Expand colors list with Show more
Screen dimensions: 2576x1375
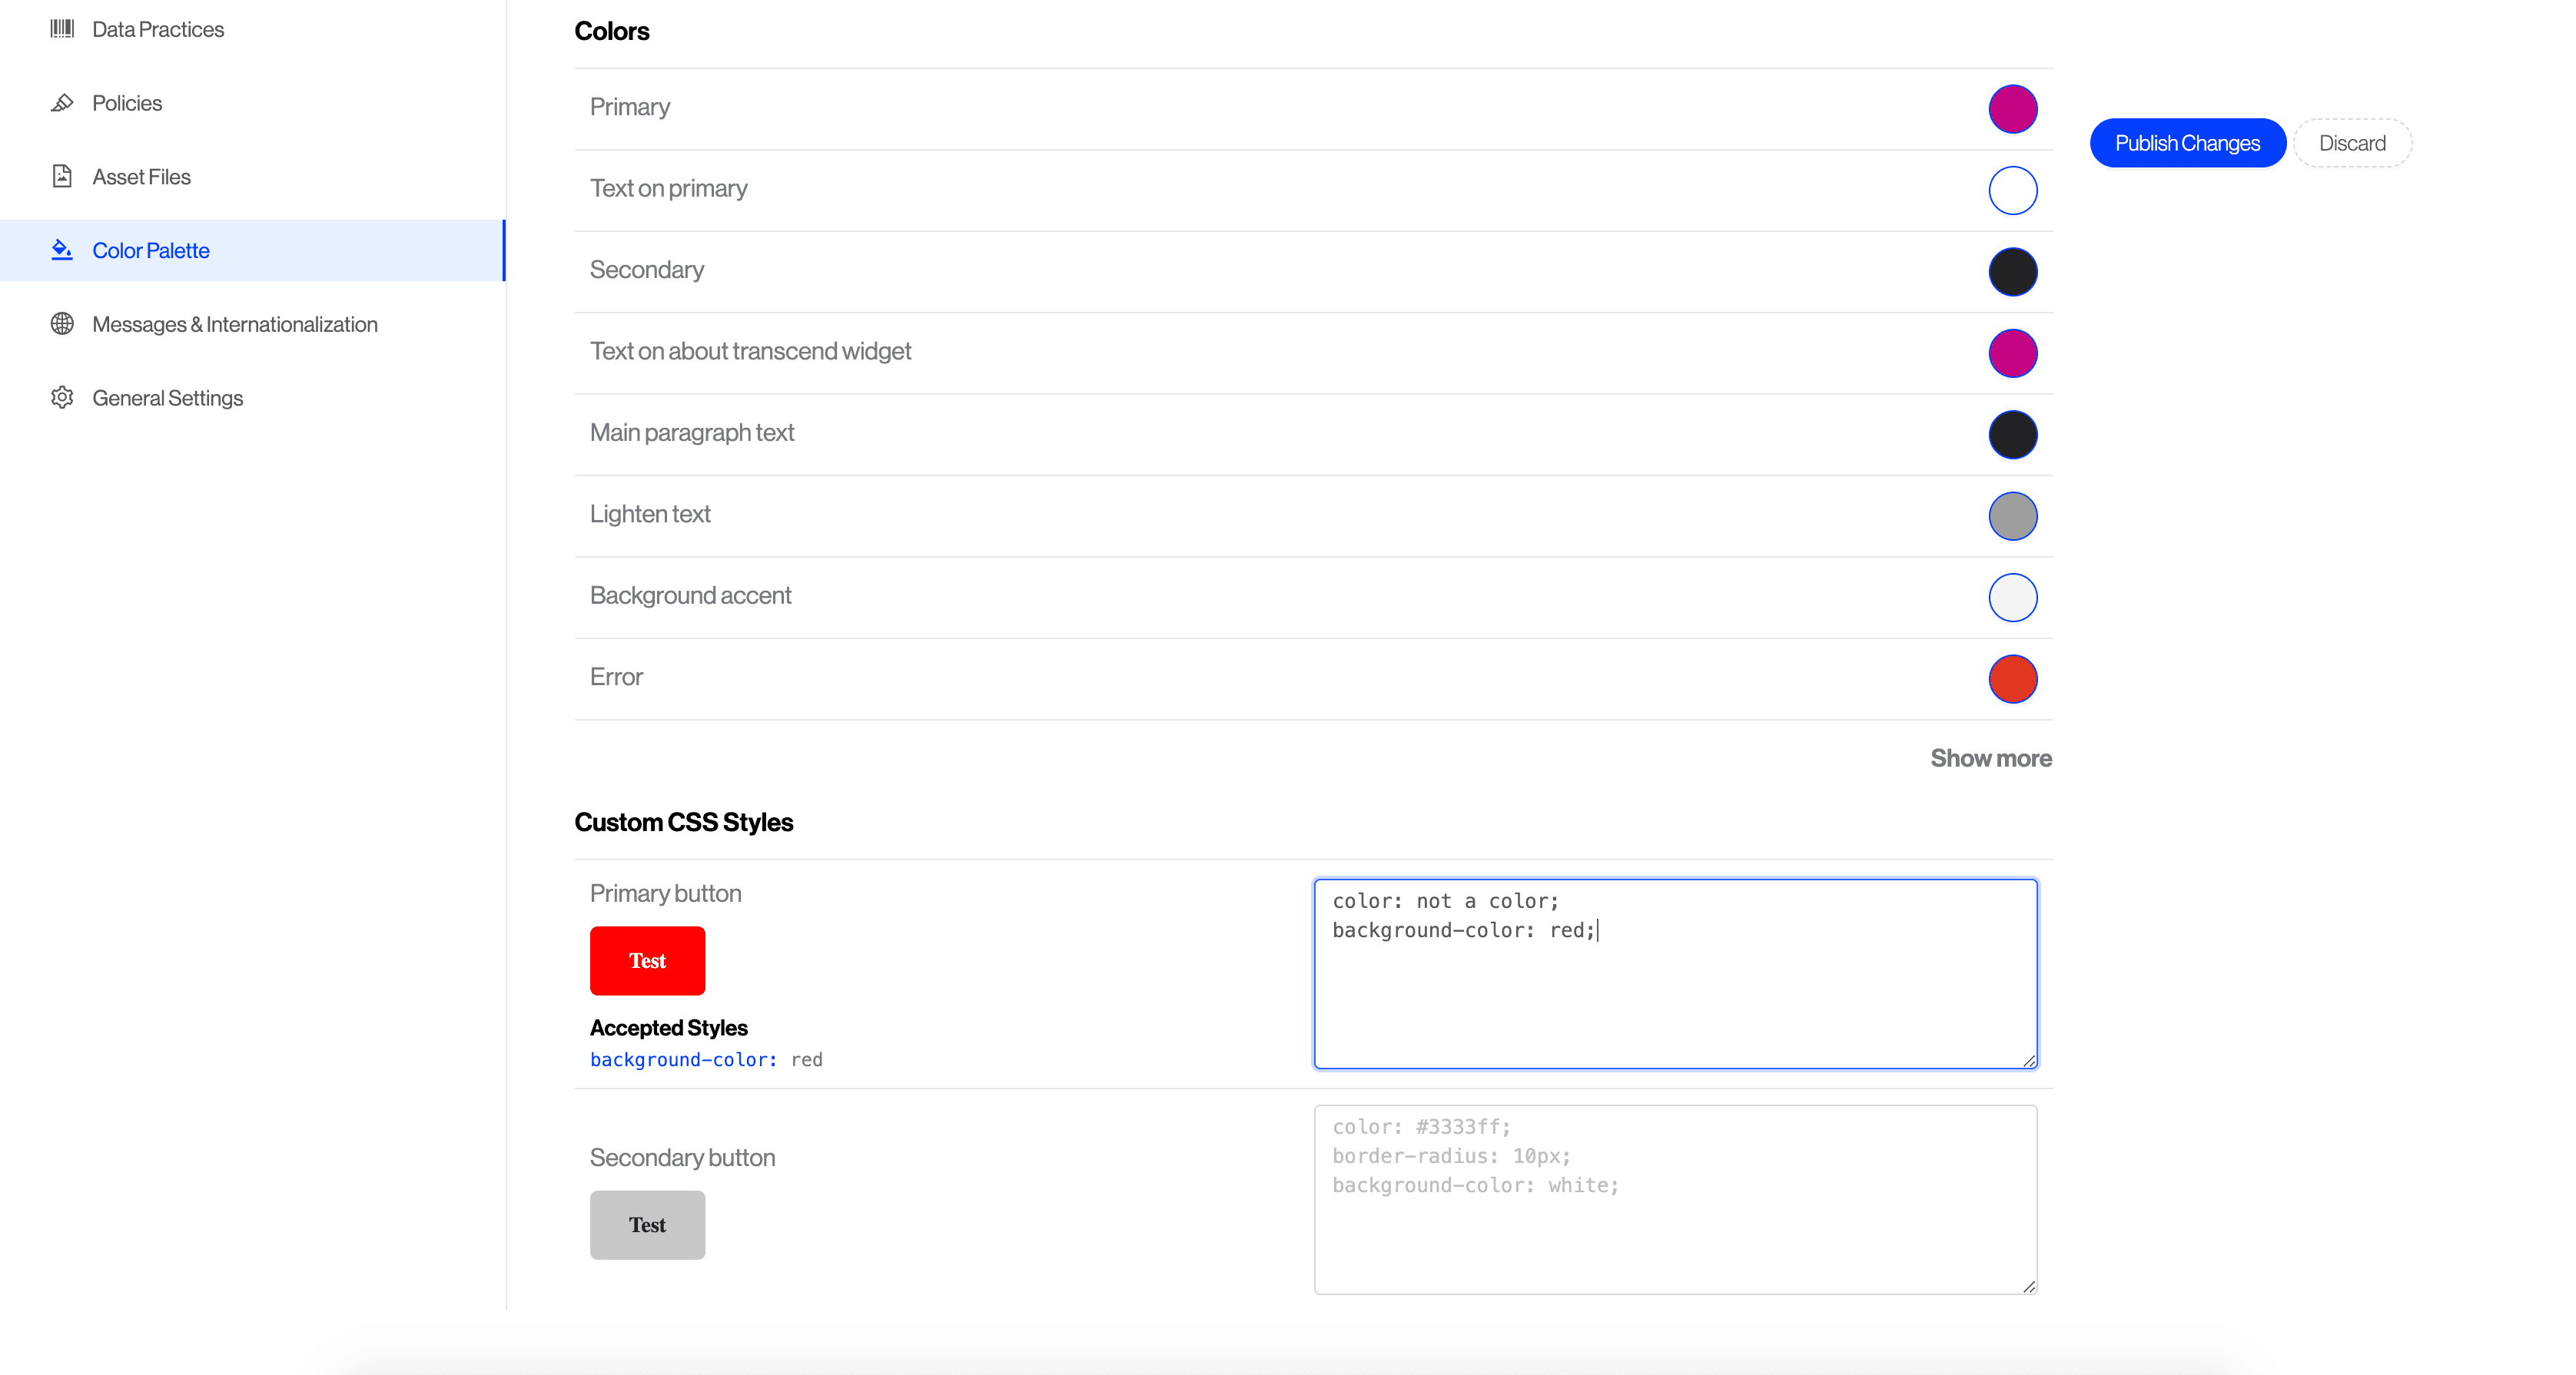click(x=1990, y=758)
